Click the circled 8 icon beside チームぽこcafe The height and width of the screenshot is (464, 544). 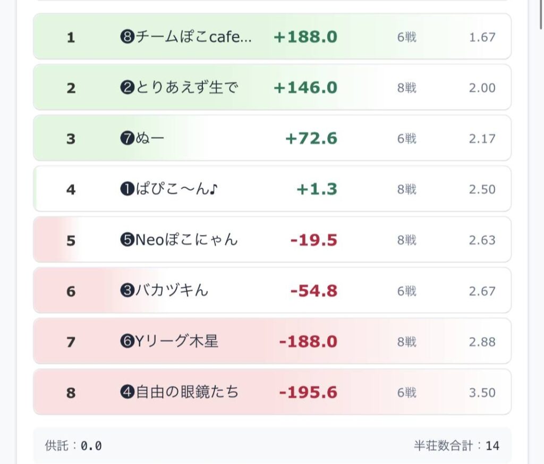[126, 37]
